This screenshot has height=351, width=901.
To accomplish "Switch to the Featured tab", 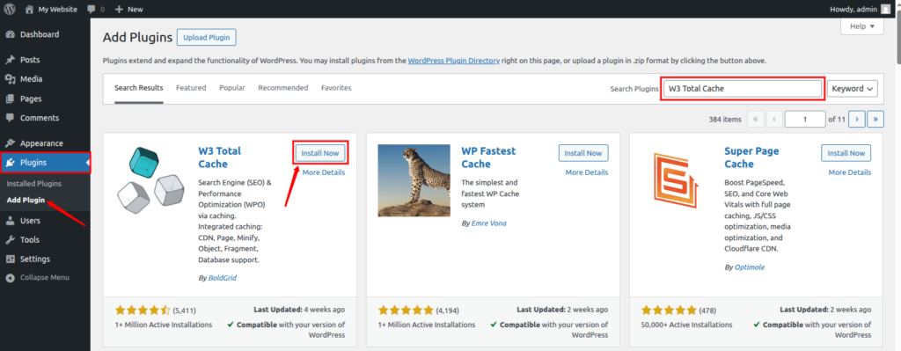I will [x=191, y=88].
